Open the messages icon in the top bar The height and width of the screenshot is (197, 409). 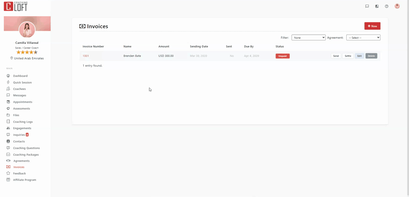click(x=367, y=6)
